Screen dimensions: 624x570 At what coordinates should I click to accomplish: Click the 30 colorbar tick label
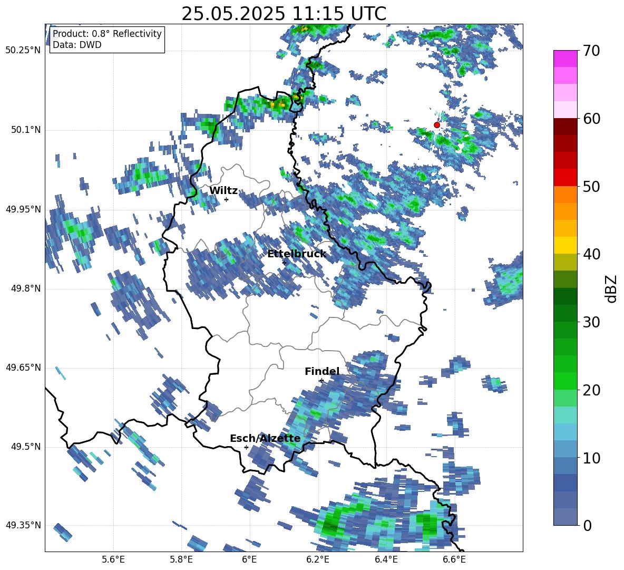point(591,322)
